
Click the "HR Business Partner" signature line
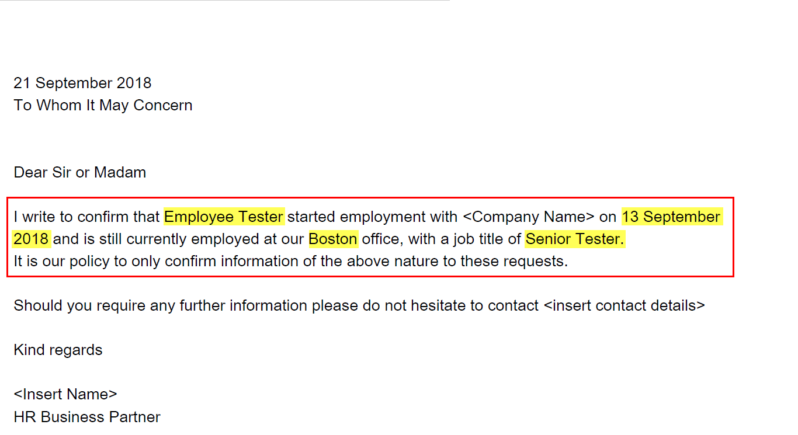87,417
